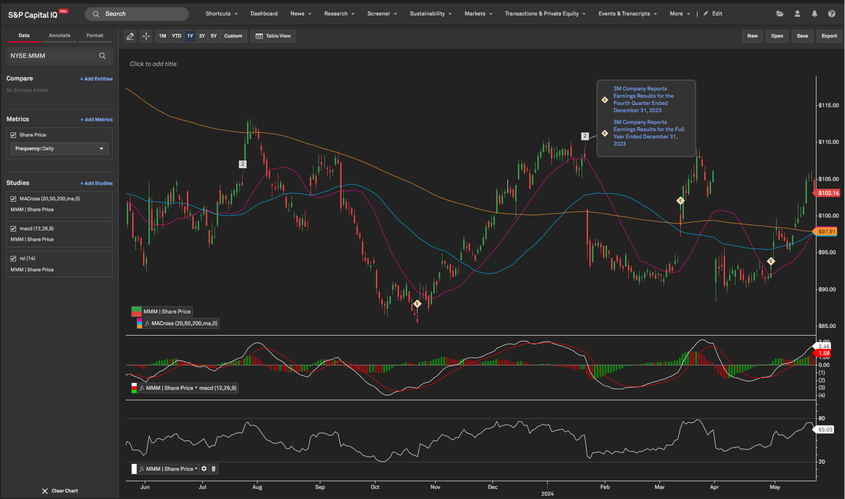
Task: Open the folder icon in top bar
Action: click(x=780, y=14)
